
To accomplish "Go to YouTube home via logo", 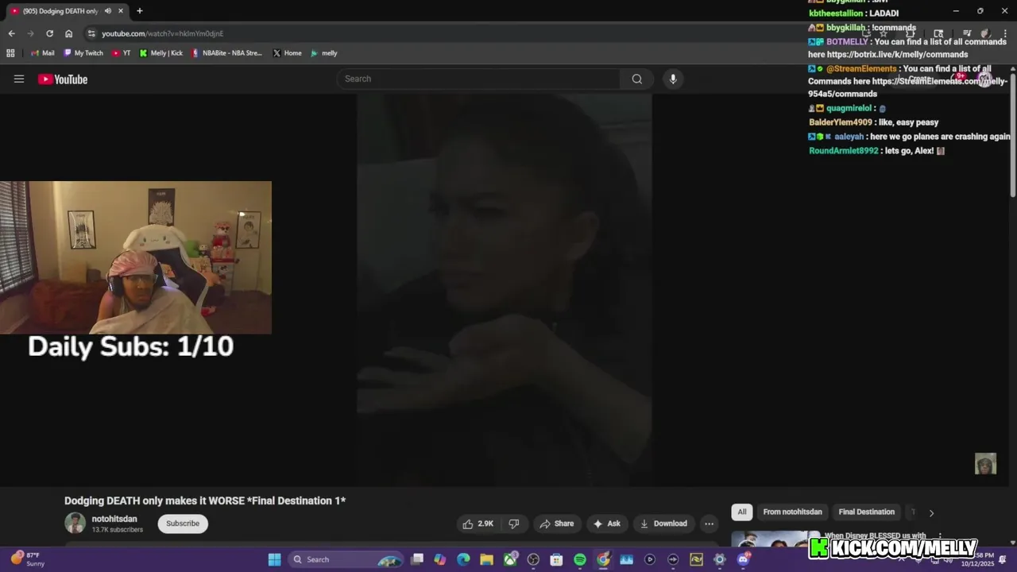I will point(63,79).
